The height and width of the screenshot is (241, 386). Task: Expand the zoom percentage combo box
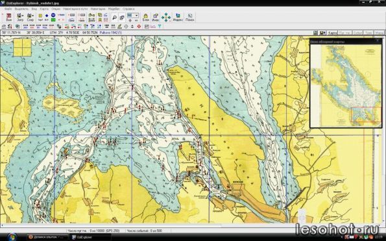(x=133, y=16)
